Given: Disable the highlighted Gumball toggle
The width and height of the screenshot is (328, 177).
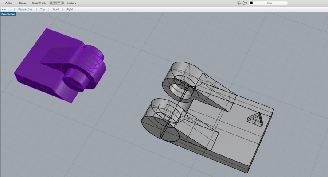Looking at the screenshot, I should [x=56, y=3].
